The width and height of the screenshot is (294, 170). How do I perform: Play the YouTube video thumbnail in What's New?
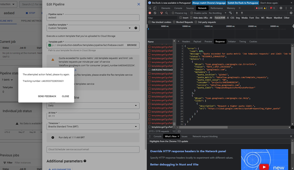pyautogui.click(x=264, y=167)
